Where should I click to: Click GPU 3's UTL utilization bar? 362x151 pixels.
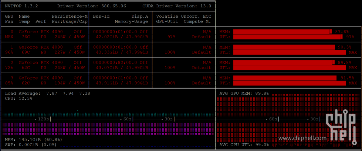[290, 83]
